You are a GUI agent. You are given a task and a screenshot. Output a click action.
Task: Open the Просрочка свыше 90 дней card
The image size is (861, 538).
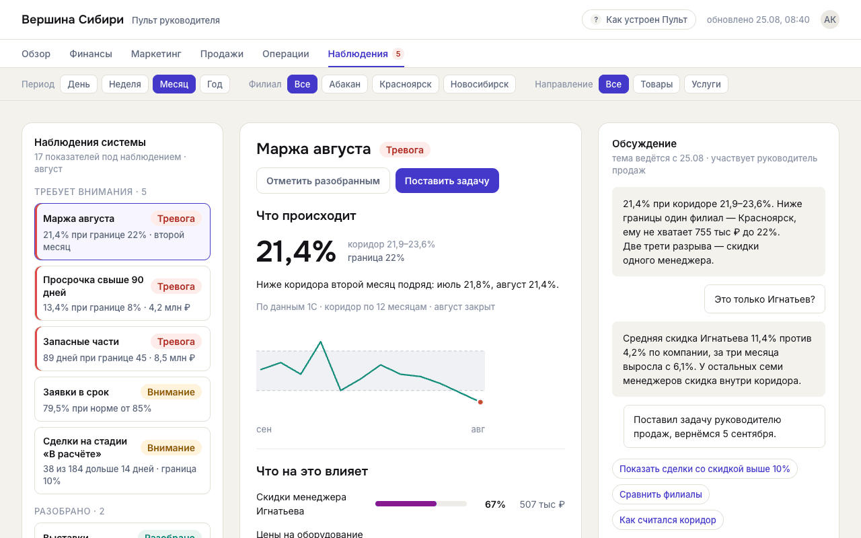(x=122, y=293)
